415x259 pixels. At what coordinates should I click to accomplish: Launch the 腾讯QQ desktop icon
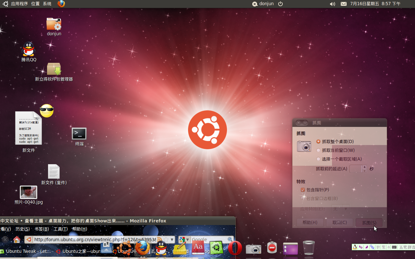(29, 49)
